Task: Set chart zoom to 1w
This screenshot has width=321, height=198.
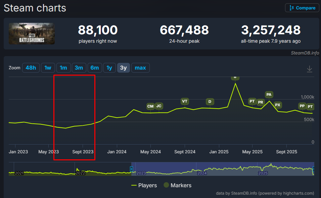Action: pyautogui.click(x=48, y=68)
